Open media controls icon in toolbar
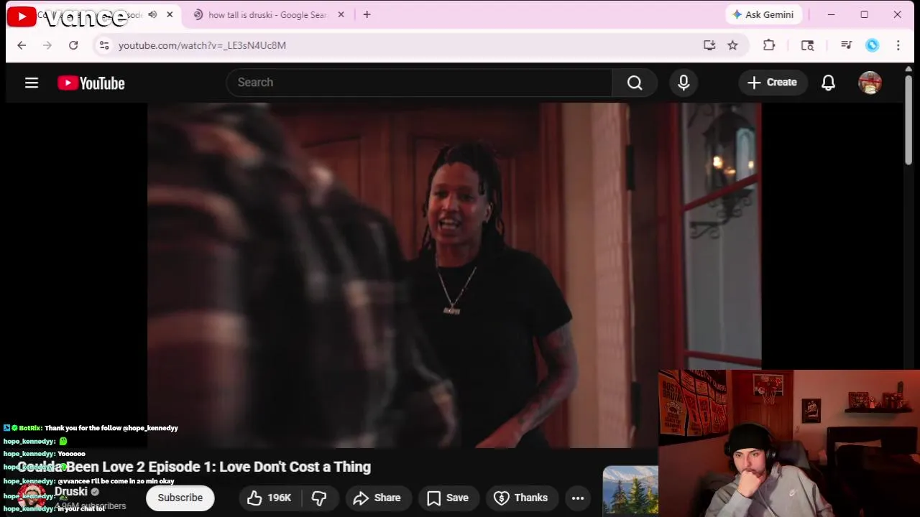This screenshot has width=920, height=517. click(846, 45)
